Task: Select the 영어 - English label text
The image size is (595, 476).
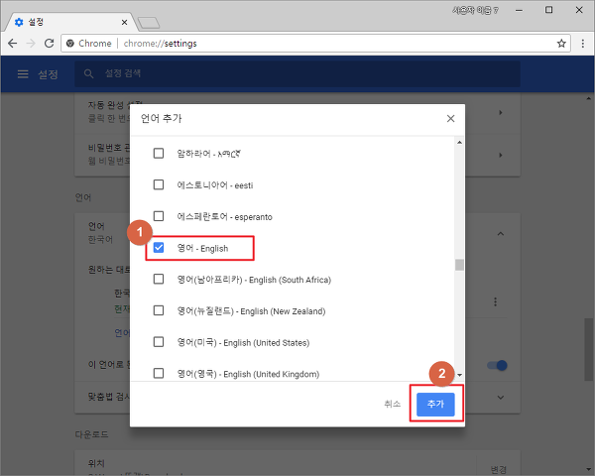Action: pos(202,249)
